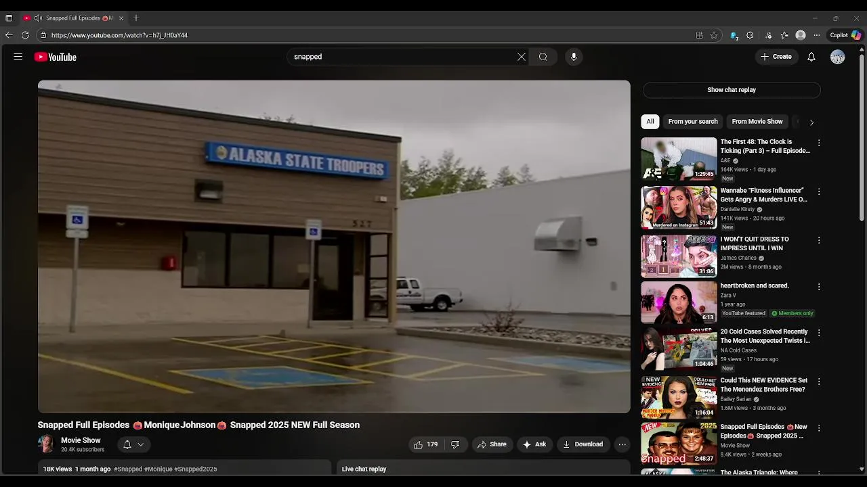
Task: Select the 'From your search' chip
Action: (x=693, y=122)
